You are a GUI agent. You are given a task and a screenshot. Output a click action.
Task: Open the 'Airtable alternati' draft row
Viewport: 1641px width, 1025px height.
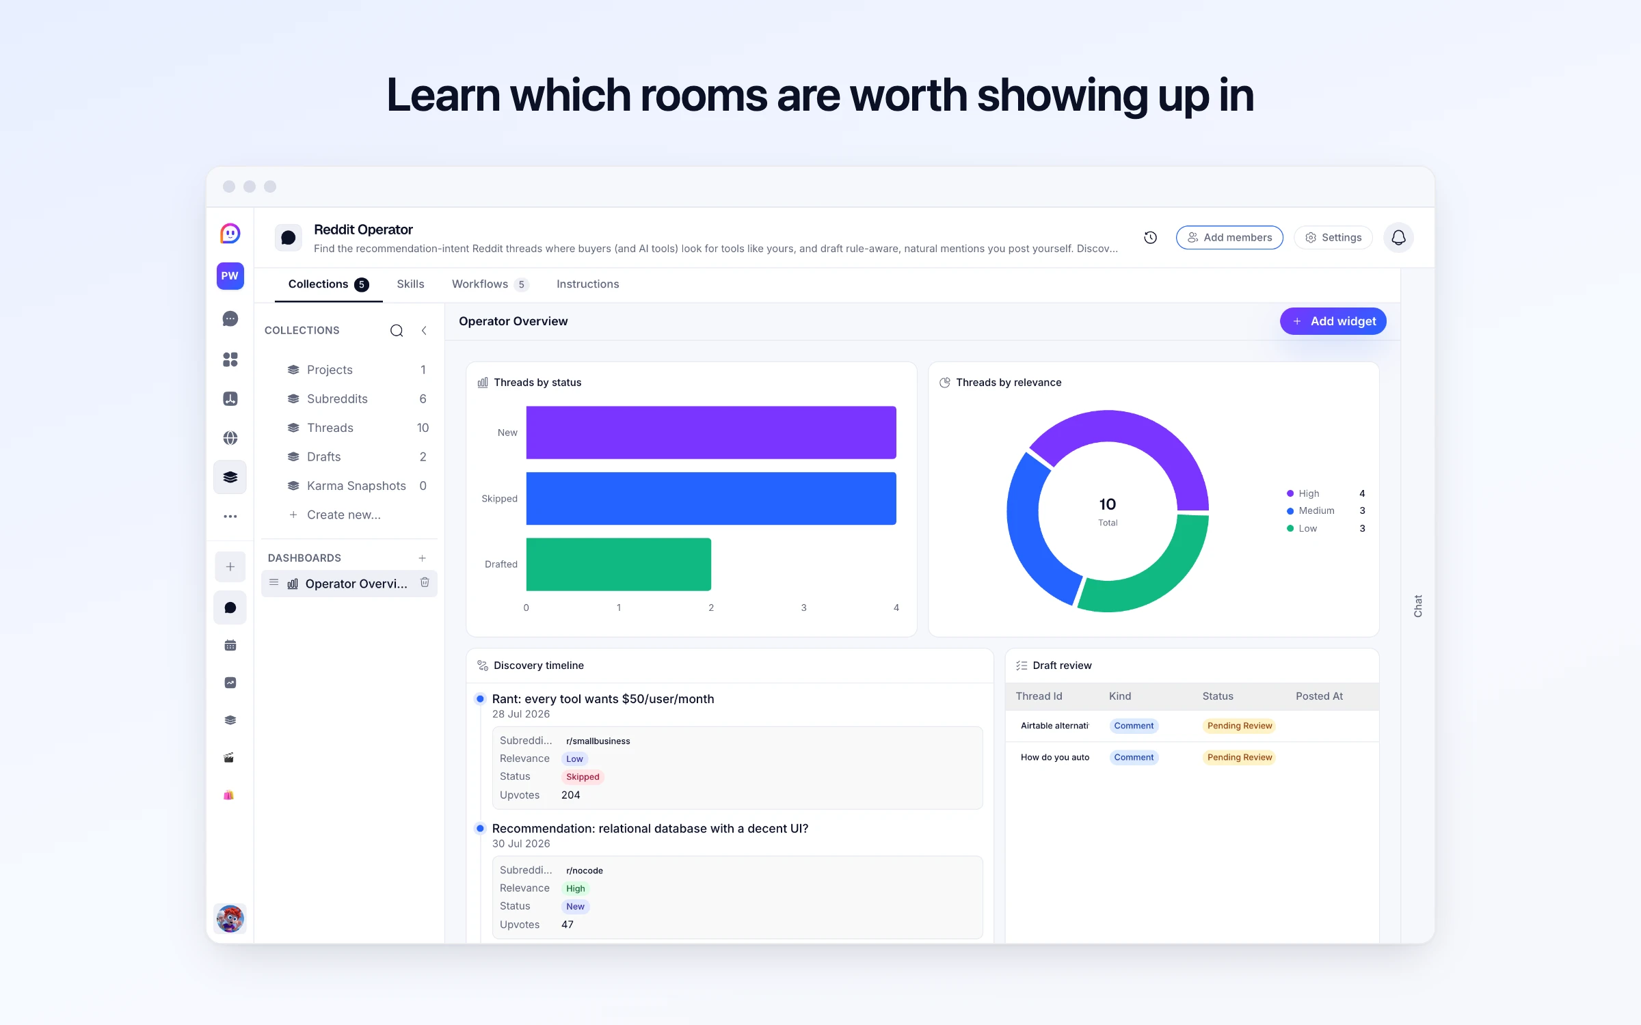coord(1192,726)
